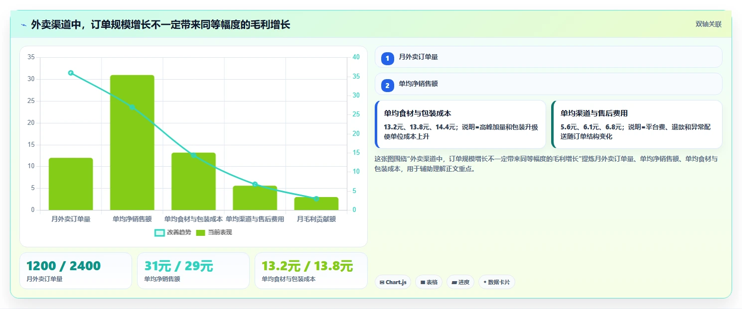Click the trend line point at 月毛利贡献额
Viewport: 742px width, 309px height.
point(316,199)
